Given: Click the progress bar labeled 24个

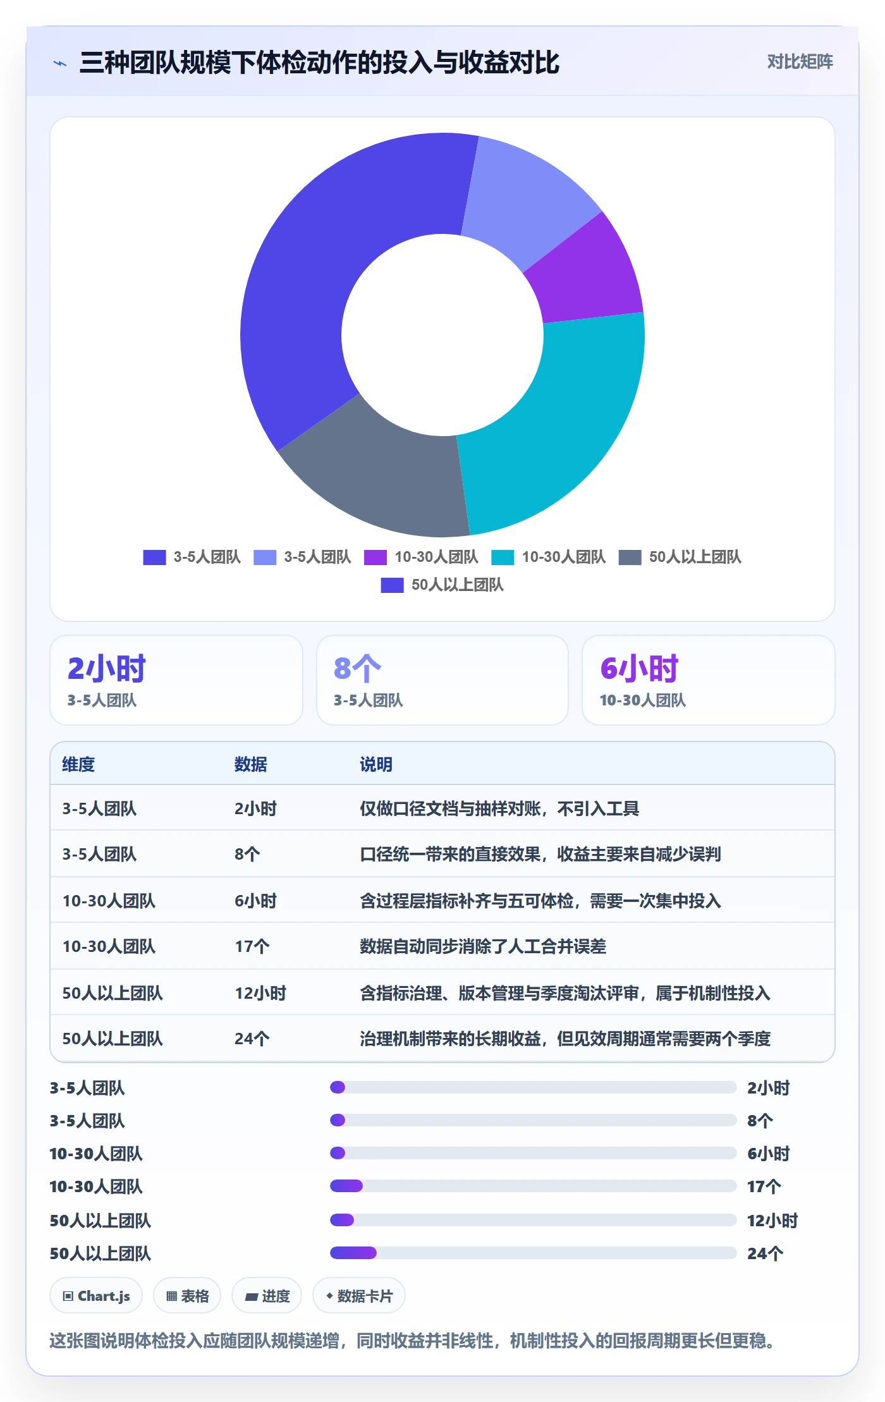Looking at the screenshot, I should coord(533,1253).
